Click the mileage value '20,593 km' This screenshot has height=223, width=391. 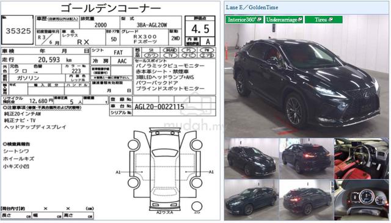[x=54, y=60]
